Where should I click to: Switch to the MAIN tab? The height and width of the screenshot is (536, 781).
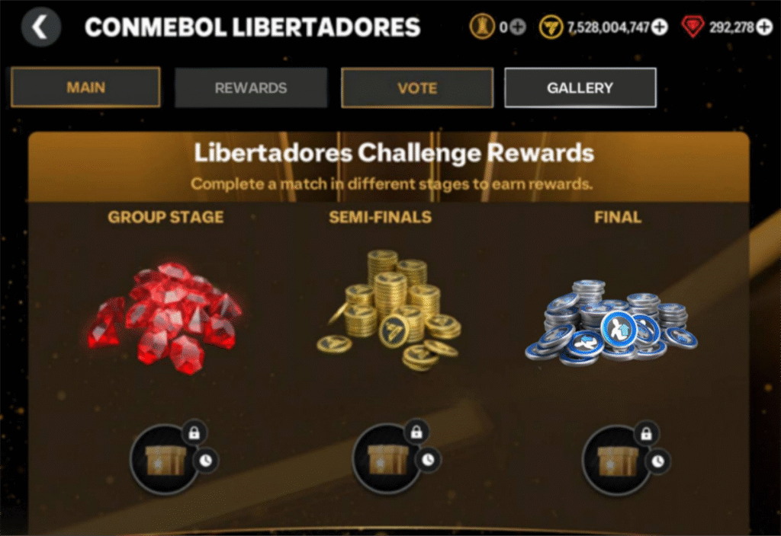point(85,88)
